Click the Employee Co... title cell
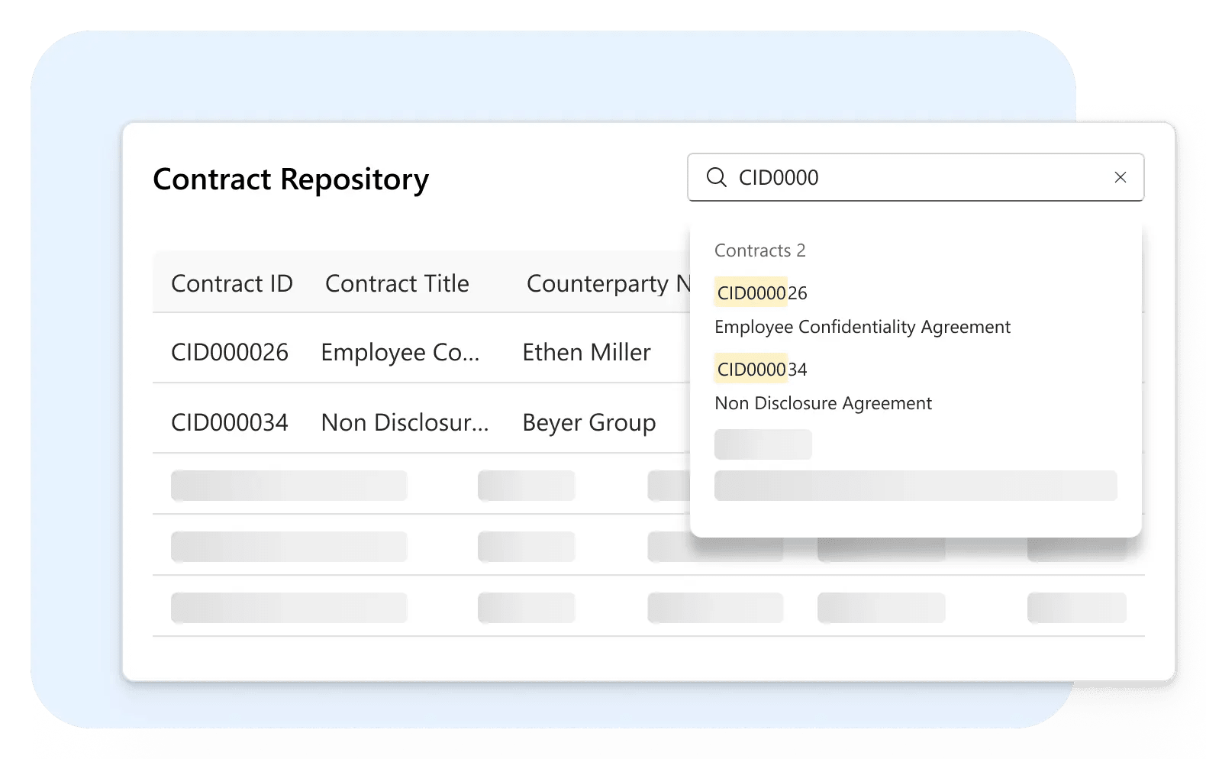 [400, 353]
